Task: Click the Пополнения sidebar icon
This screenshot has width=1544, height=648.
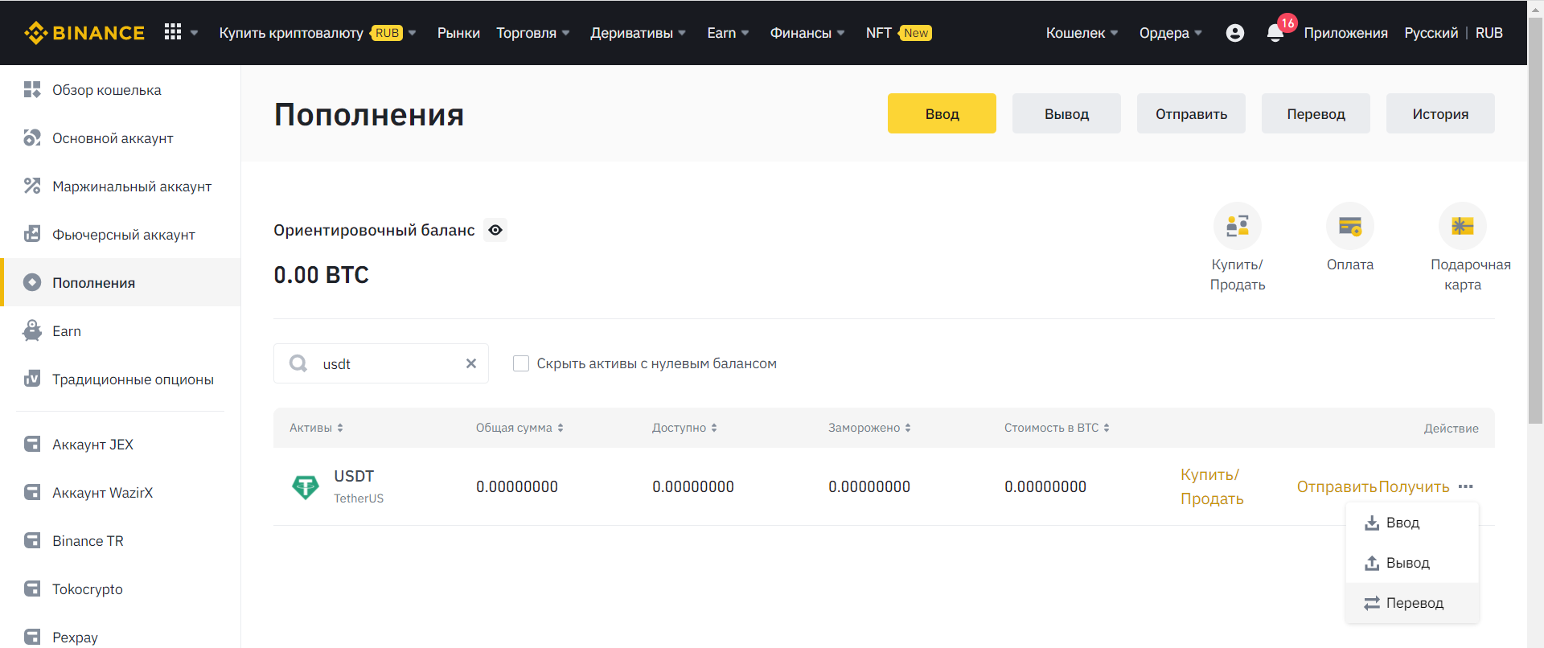Action: (32, 283)
